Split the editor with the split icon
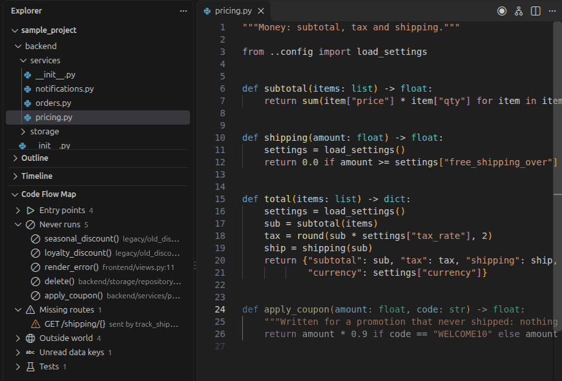This screenshot has width=562, height=381. pyautogui.click(x=536, y=11)
